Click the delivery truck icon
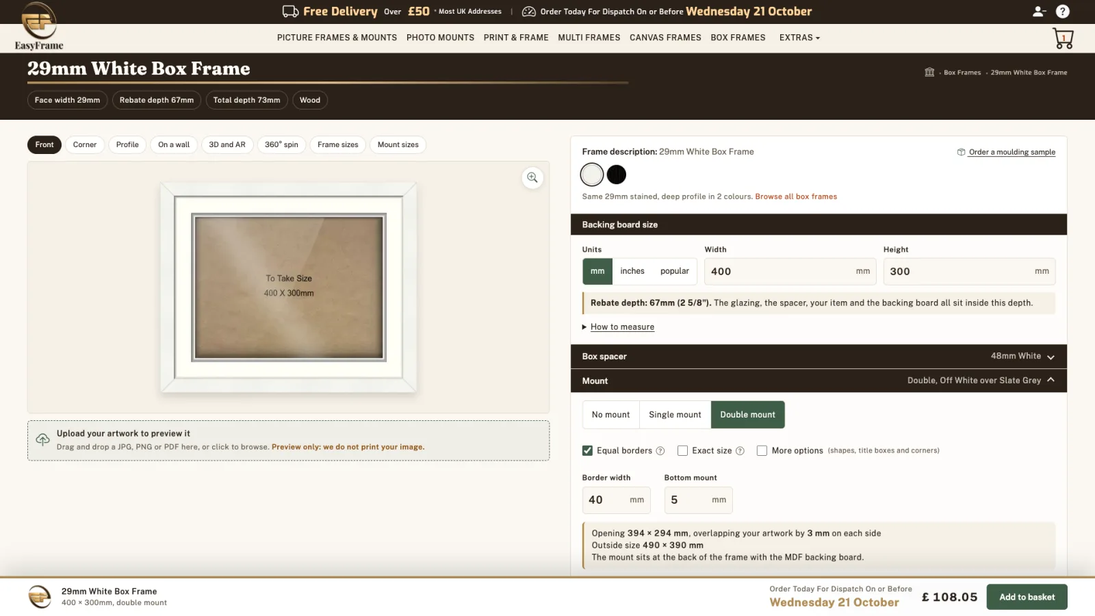This screenshot has height=616, width=1095. coord(290,11)
